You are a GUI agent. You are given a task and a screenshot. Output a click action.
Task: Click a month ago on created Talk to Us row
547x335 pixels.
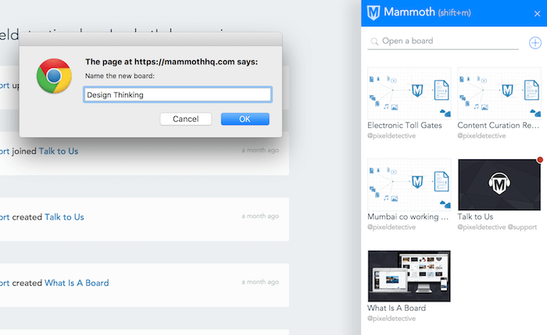(260, 216)
